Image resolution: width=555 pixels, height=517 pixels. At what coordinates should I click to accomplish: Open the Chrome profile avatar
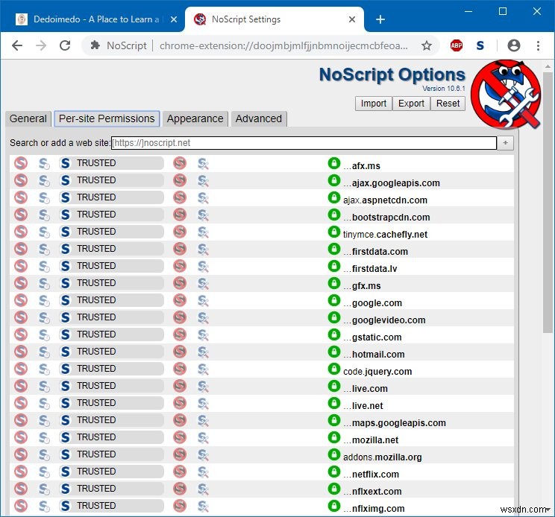pyautogui.click(x=513, y=45)
